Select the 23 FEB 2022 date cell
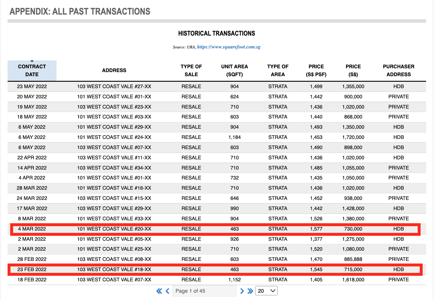This screenshot has height=300, width=434. pyautogui.click(x=32, y=269)
